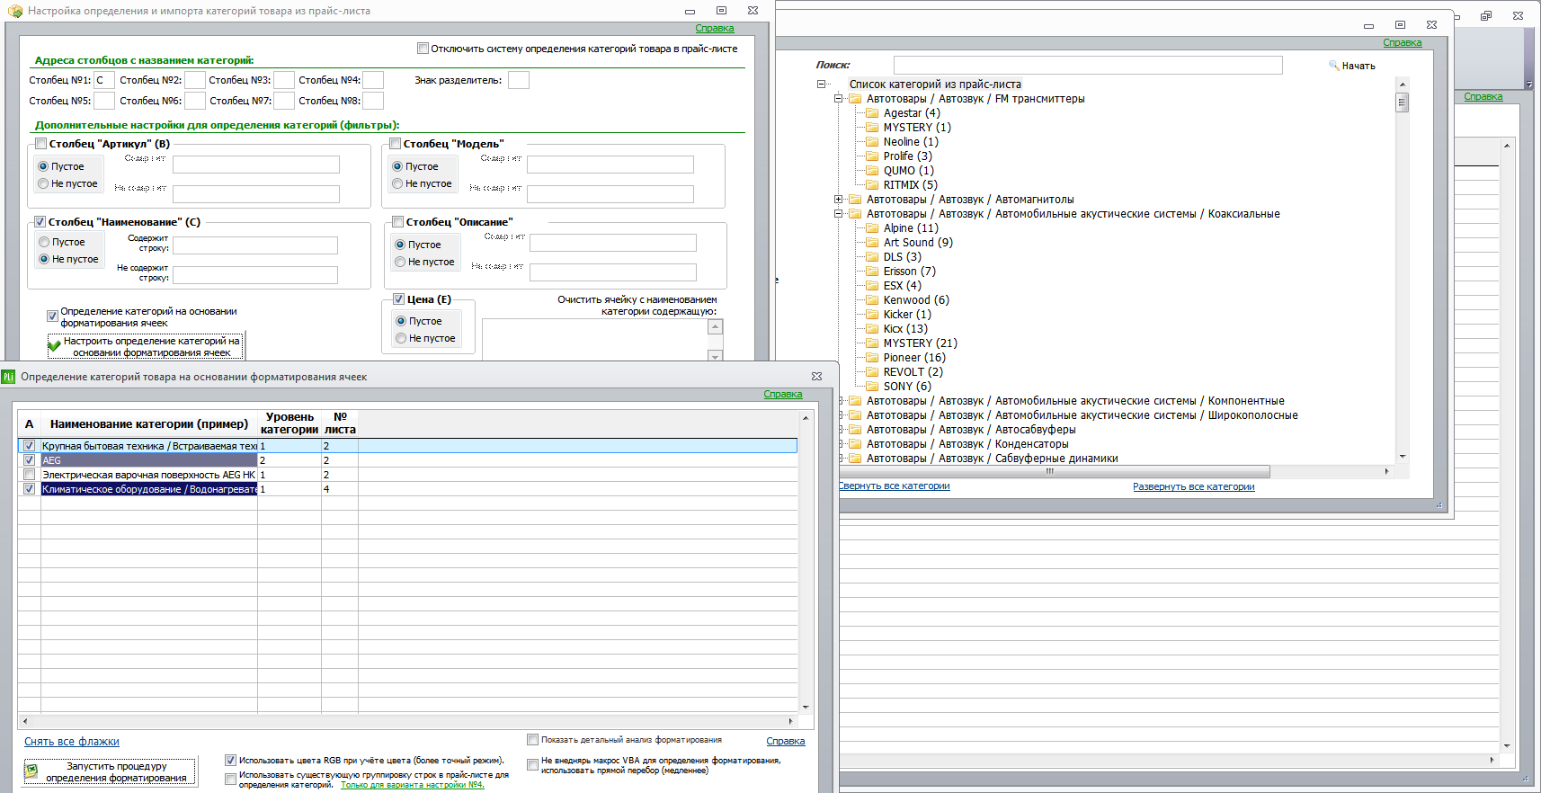The image size is (1541, 793).
Task: Expand the Сабвуферные динамики category node
Action: pos(842,459)
